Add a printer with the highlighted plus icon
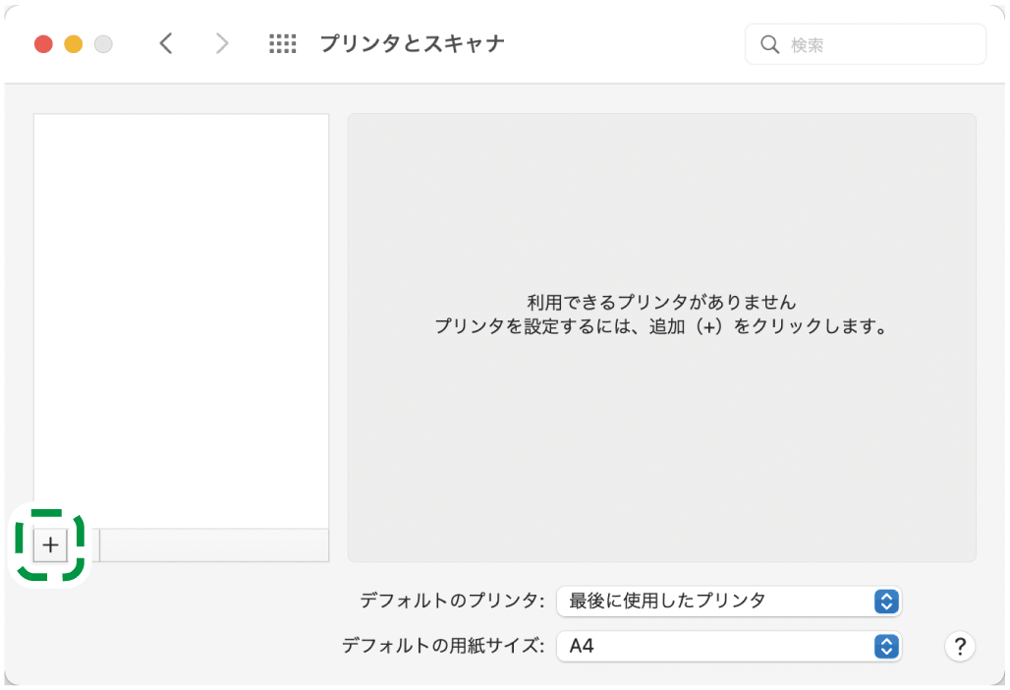 click(48, 546)
